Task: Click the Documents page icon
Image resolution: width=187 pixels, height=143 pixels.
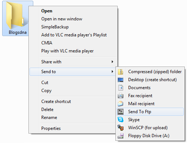Action: [121, 88]
